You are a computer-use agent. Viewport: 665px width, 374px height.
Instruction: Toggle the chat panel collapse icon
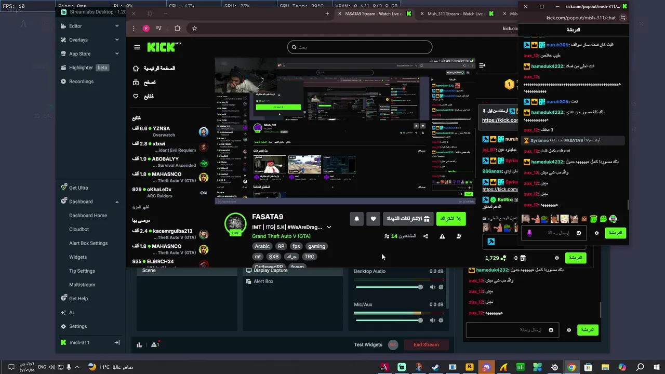coord(482,65)
